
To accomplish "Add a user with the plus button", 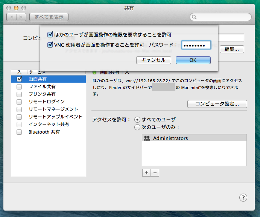I will (x=147, y=173).
